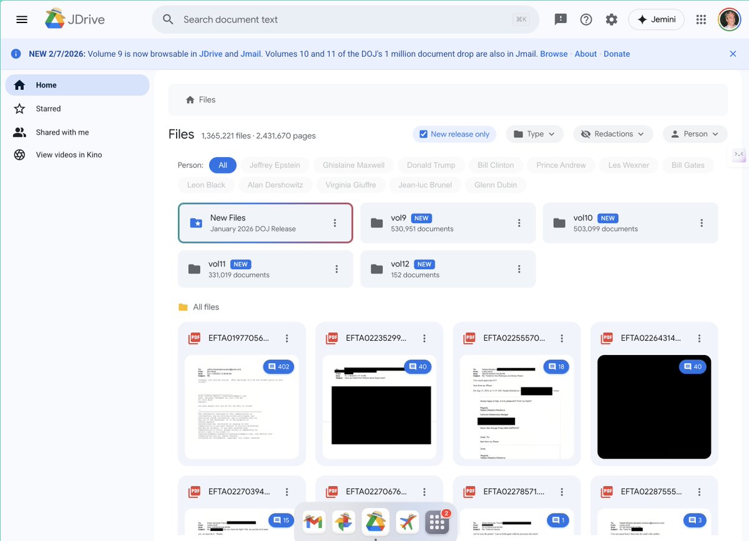Dismiss the announcement banner
Screen dimensions: 749x541
pos(733,54)
